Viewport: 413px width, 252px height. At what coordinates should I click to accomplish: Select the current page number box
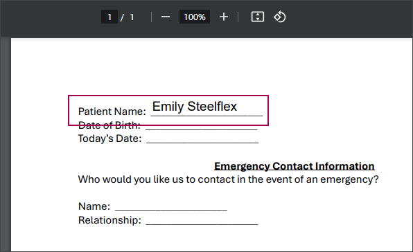pyautogui.click(x=109, y=17)
